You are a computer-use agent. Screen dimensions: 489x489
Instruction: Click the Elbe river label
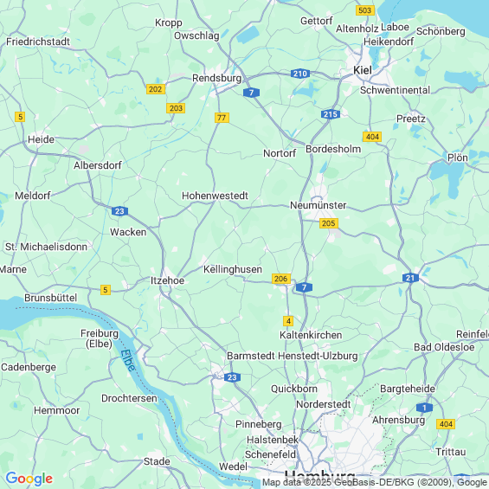point(128,360)
